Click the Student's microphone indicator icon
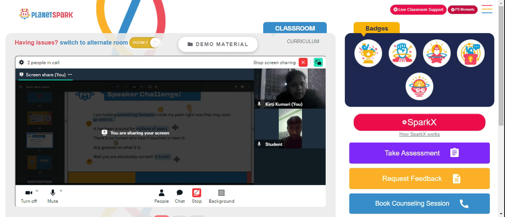This screenshot has width=505, height=217. (259, 144)
